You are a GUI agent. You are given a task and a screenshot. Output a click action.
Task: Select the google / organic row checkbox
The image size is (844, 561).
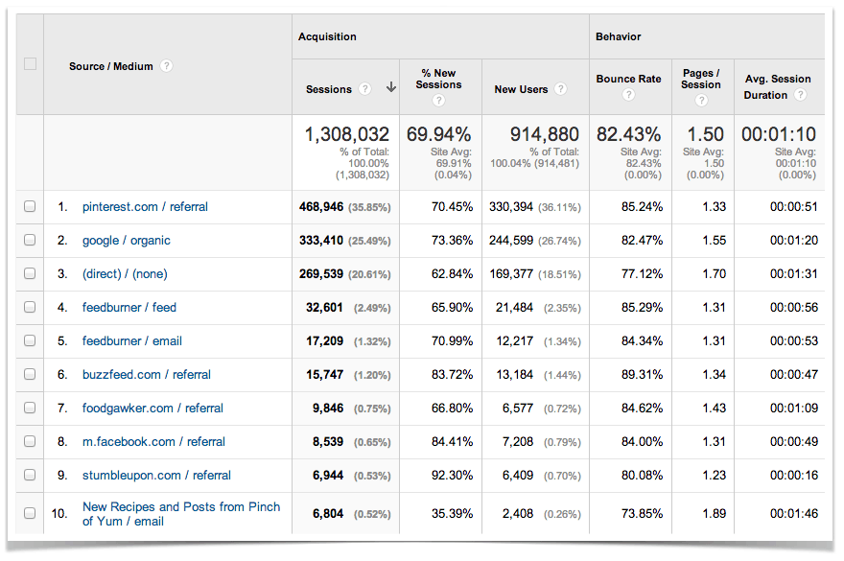pos(30,240)
